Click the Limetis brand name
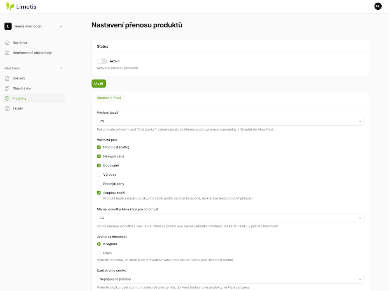 pyautogui.click(x=26, y=7)
